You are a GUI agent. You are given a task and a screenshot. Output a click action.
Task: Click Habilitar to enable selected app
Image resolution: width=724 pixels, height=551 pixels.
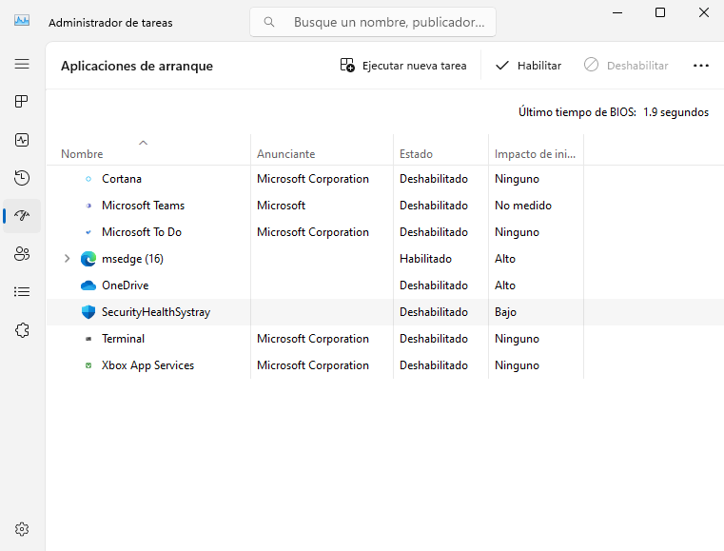click(x=528, y=66)
